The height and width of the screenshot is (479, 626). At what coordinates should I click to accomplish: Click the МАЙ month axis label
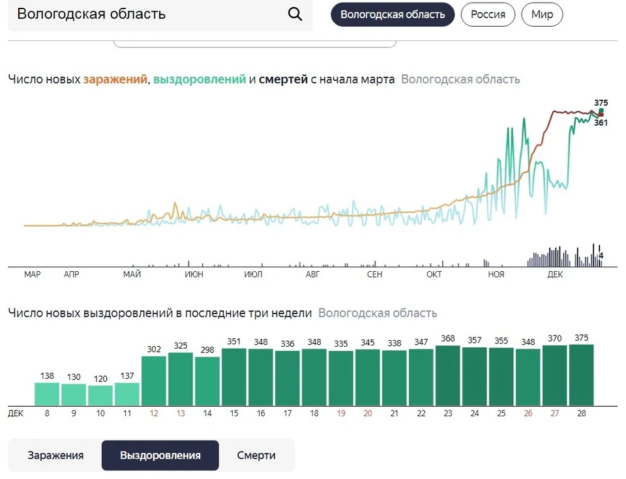coord(132,274)
